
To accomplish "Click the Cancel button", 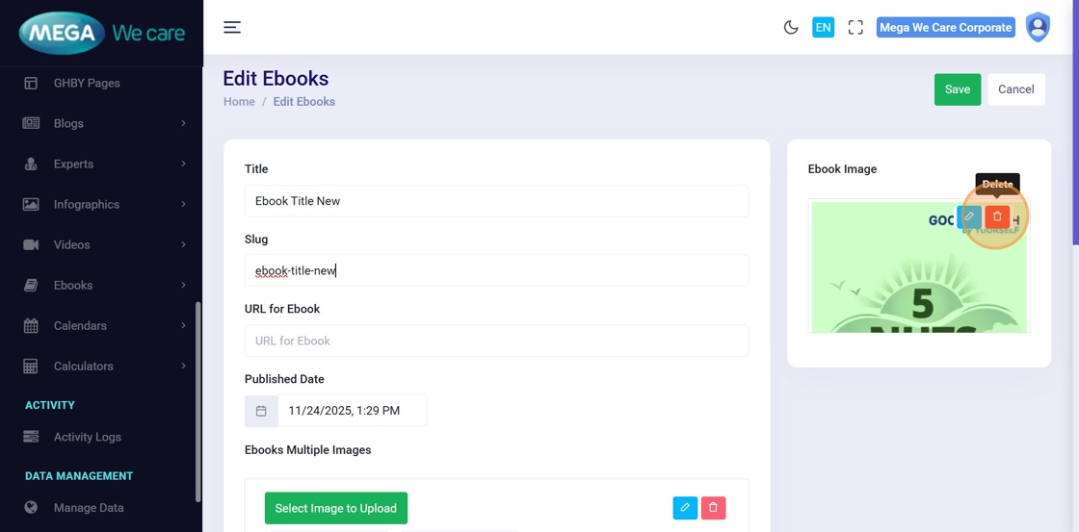I will pyautogui.click(x=1015, y=89).
